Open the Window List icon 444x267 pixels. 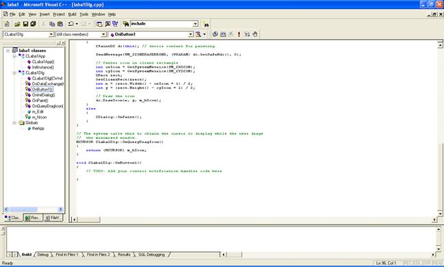click(115, 25)
